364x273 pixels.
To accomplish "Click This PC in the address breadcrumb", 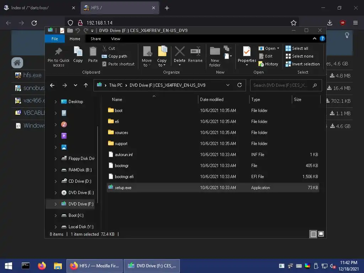I will 116,85.
